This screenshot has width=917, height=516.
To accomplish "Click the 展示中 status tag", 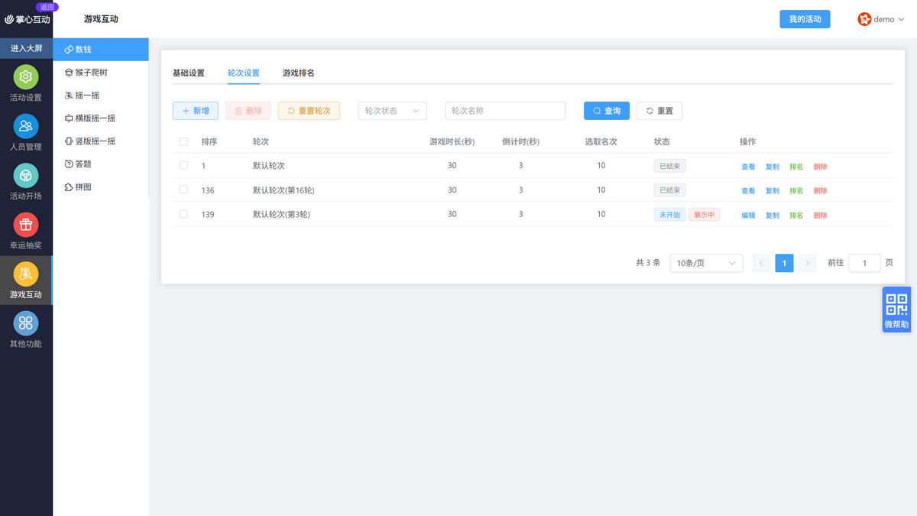I will tap(704, 215).
